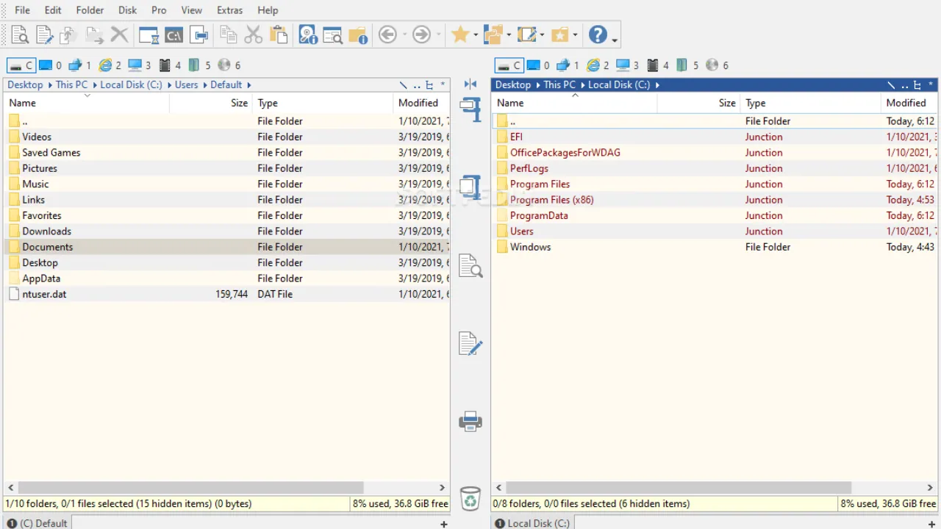Open the disk information icon
This screenshot has height=529, width=941.
click(x=307, y=35)
